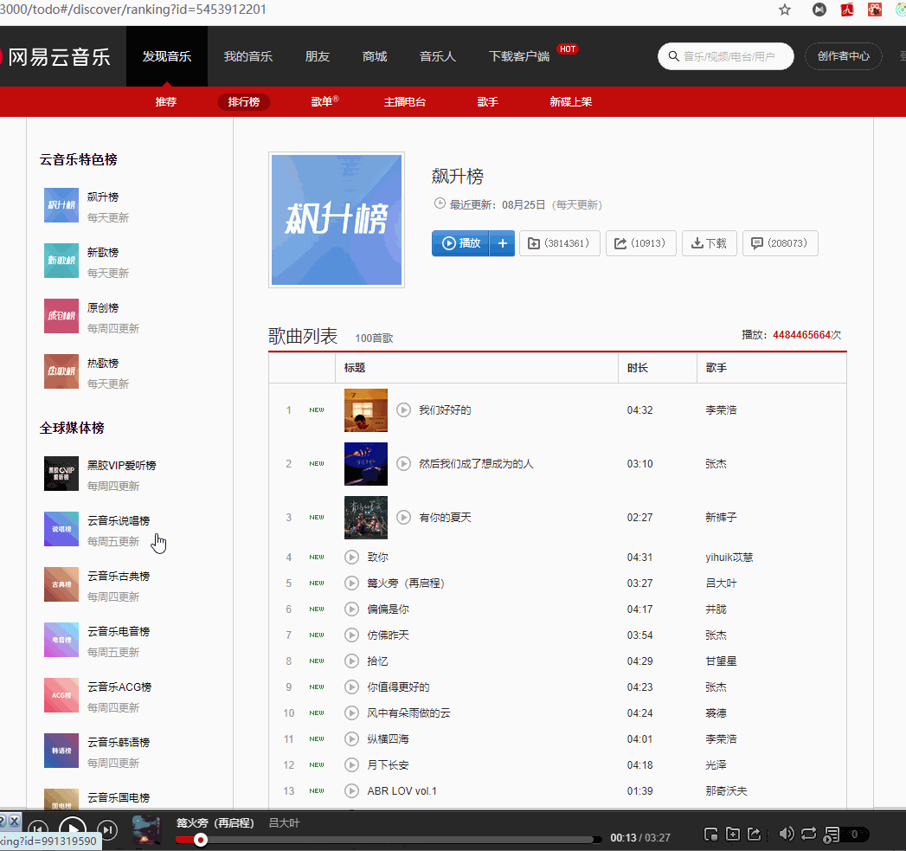
Task: Play the song 你值得更好的
Action: click(x=351, y=687)
